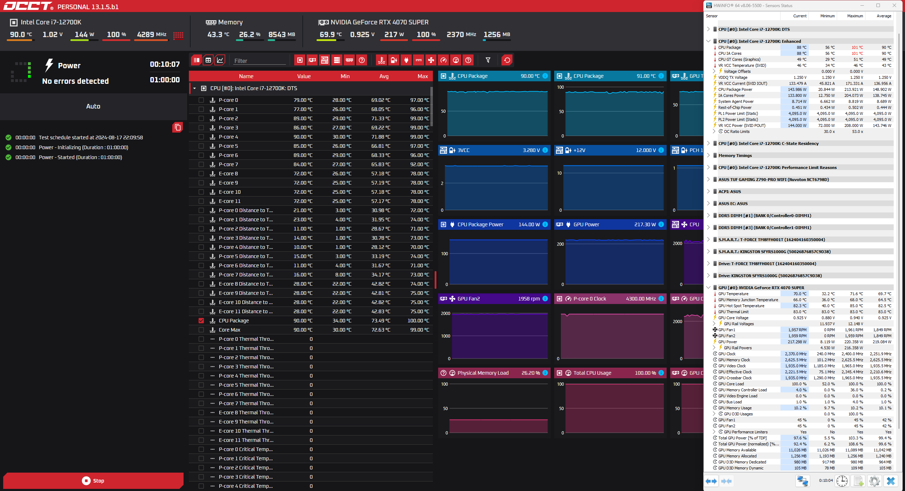Check the P-core 4 row checkbox
The height and width of the screenshot is (491, 905).
coord(201,137)
